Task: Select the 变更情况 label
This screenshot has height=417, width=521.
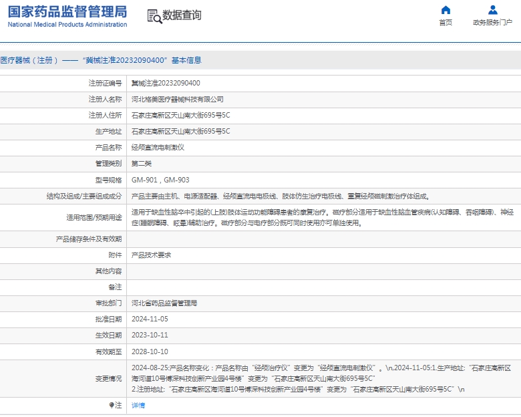Action: (109, 378)
